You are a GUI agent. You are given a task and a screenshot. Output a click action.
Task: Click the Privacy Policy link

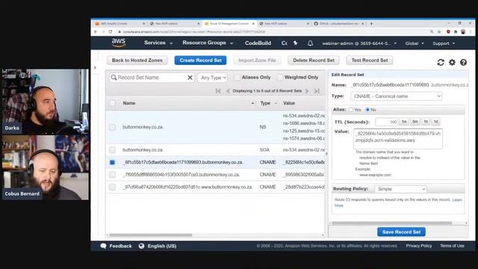[418, 246]
